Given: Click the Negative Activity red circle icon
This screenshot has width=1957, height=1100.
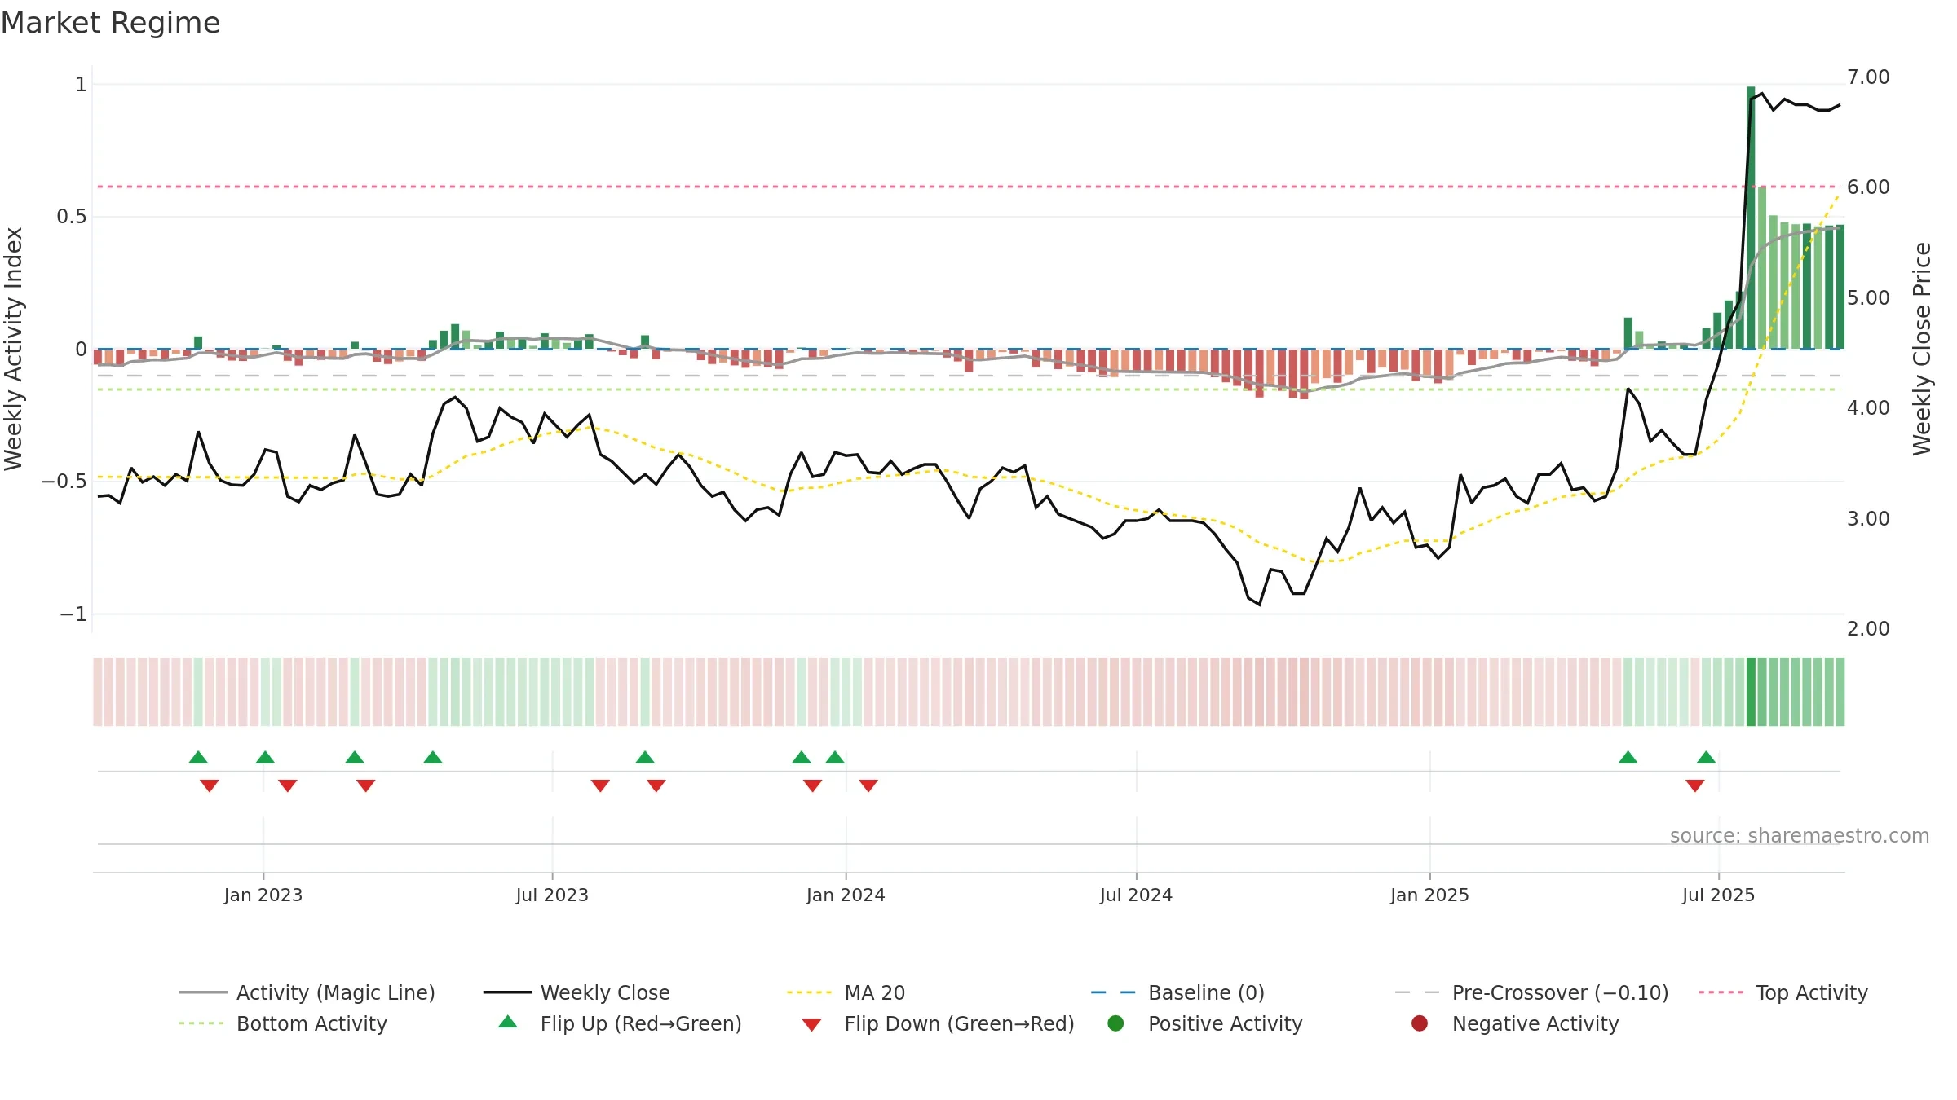Looking at the screenshot, I should pos(1420,1023).
